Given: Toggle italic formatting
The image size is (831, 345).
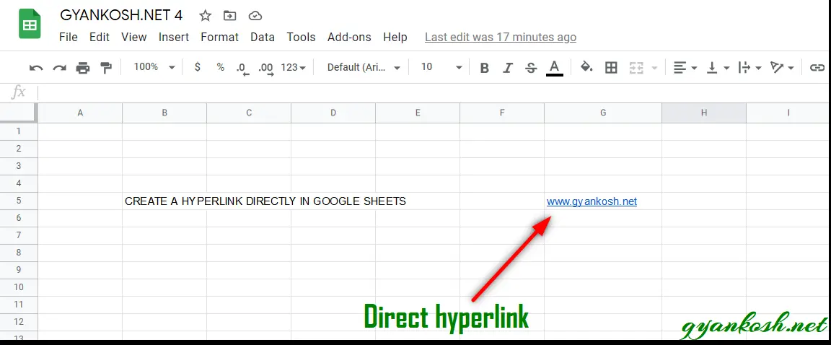Looking at the screenshot, I should [508, 68].
